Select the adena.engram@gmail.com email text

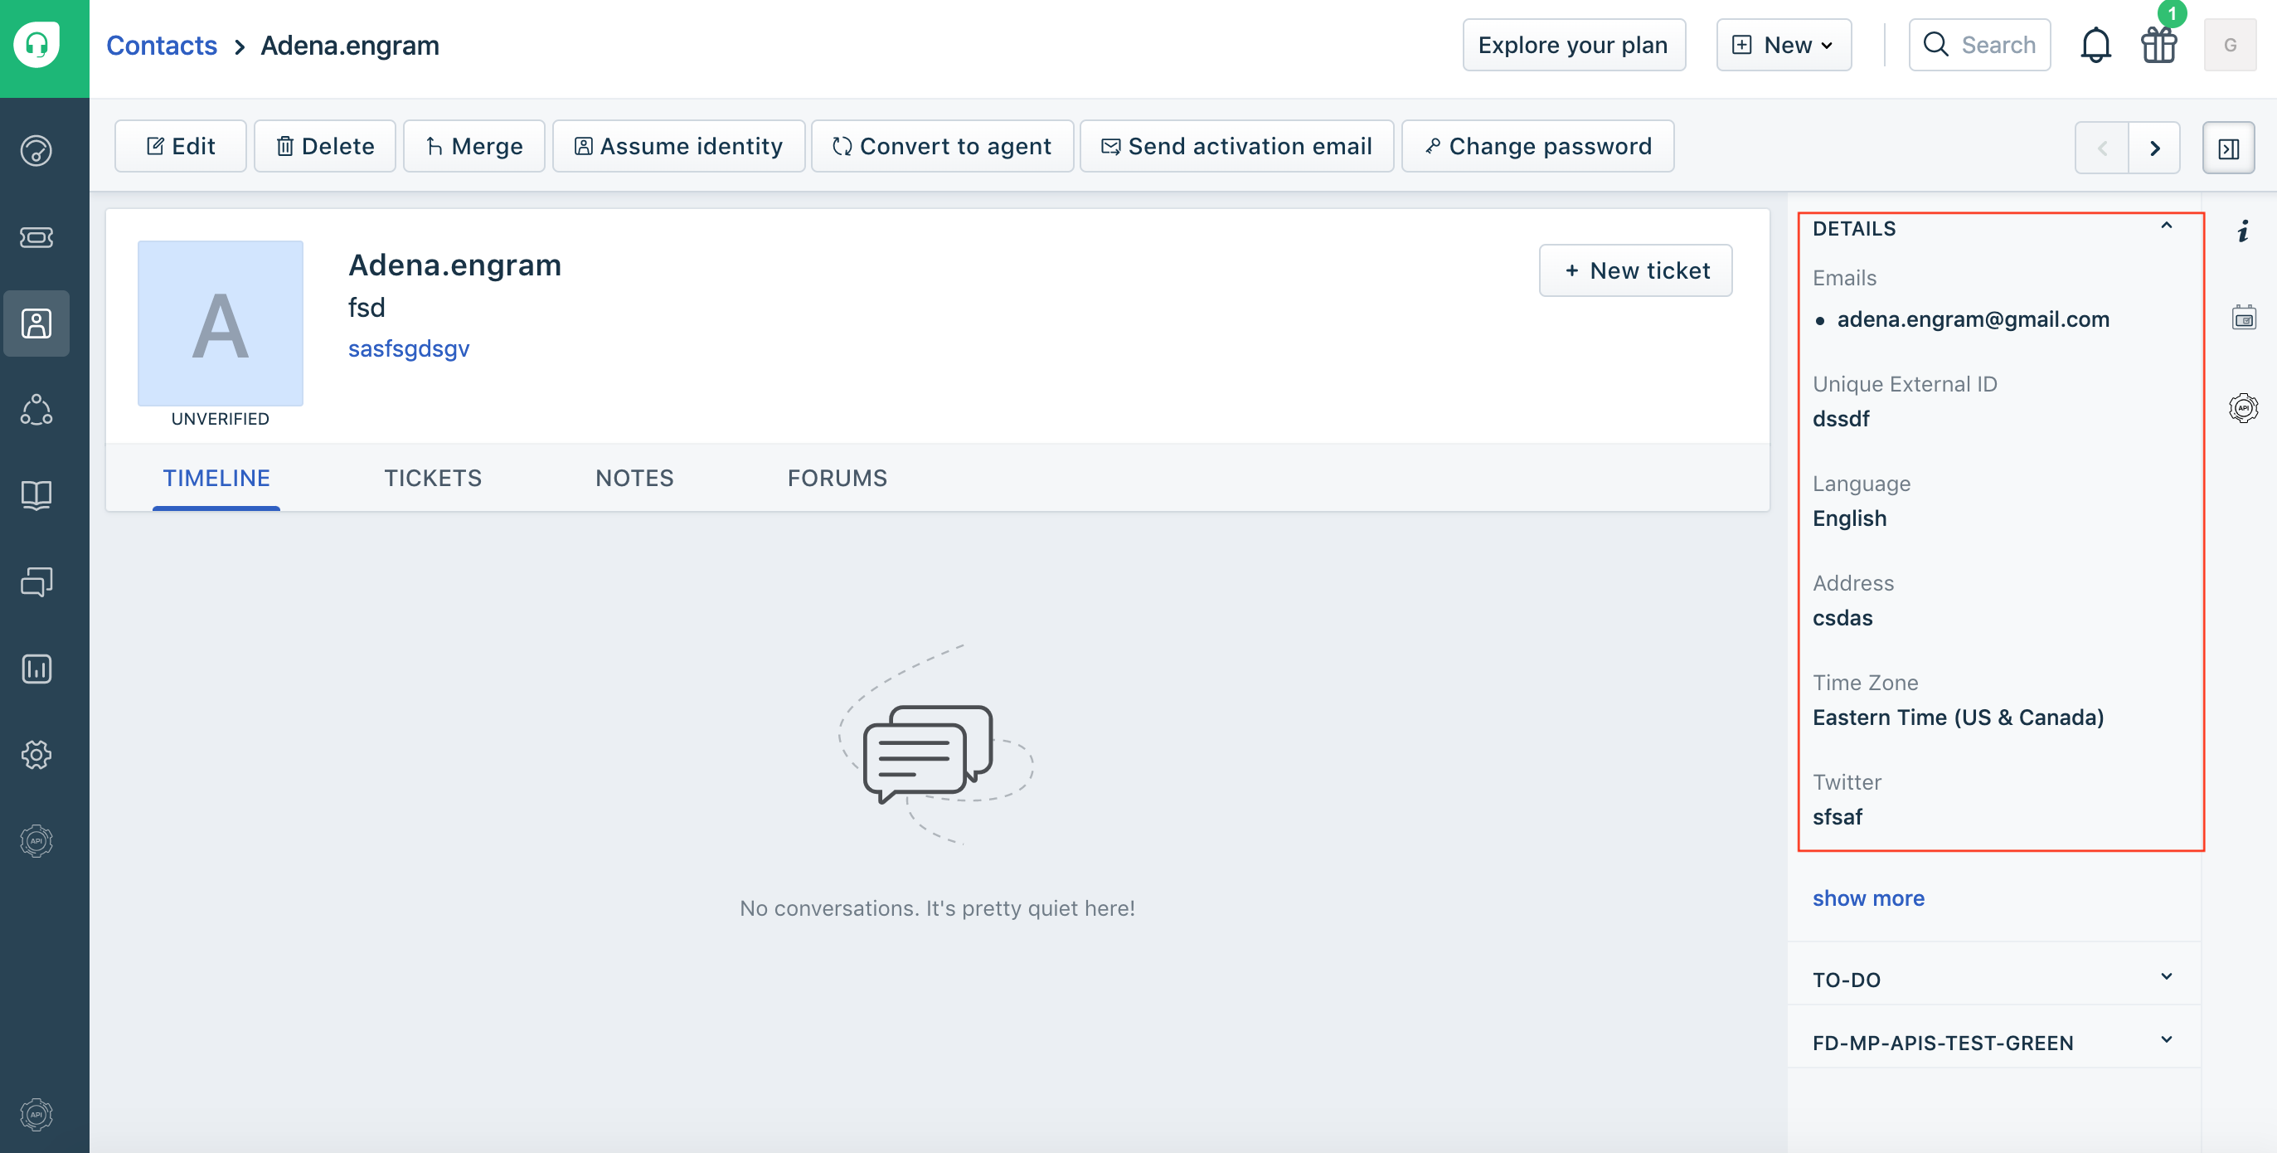pos(1973,319)
